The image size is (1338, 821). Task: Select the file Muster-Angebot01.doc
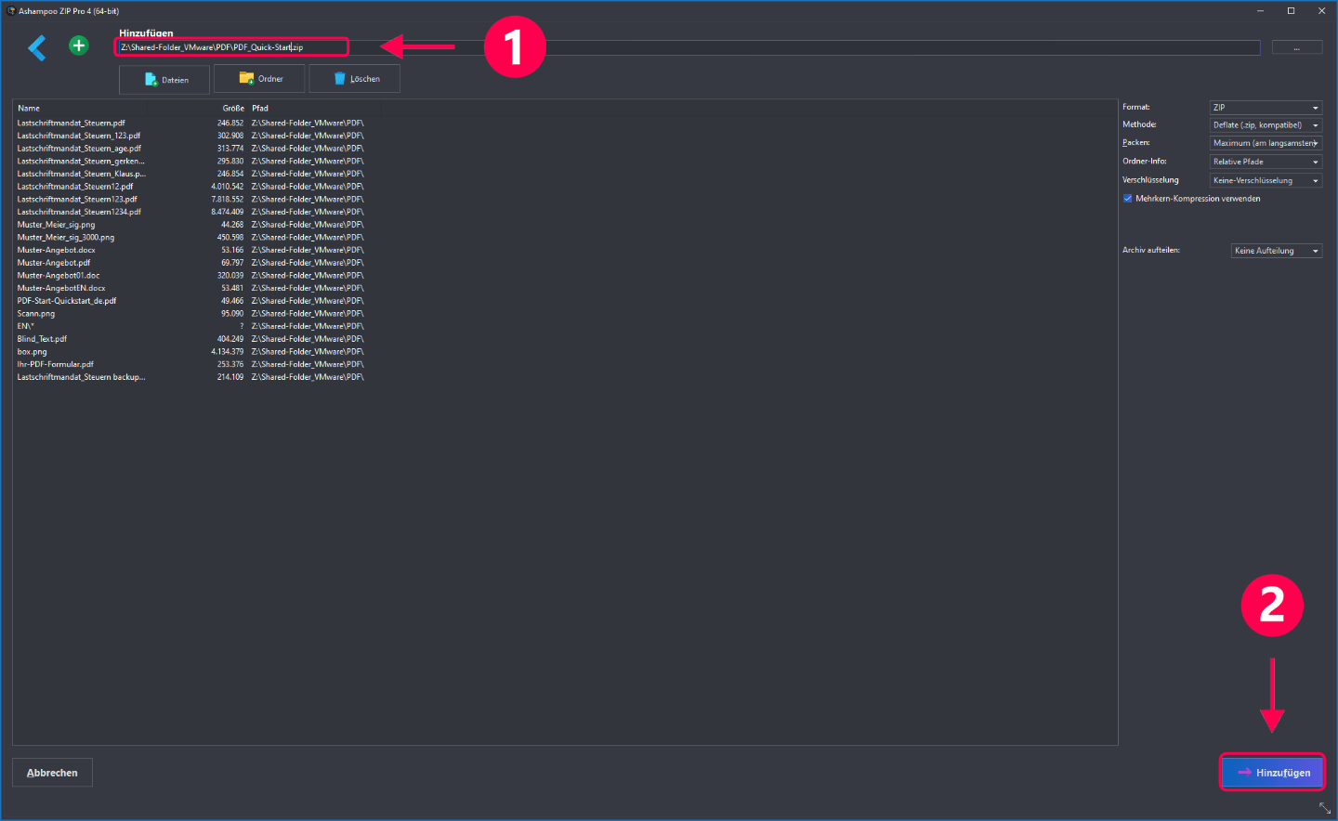(x=58, y=276)
